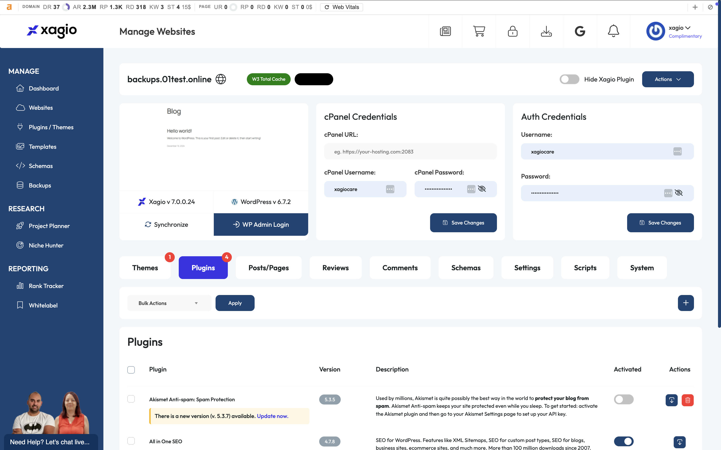Expand the xagio account menu chevron
The image size is (721, 450).
coord(688,28)
